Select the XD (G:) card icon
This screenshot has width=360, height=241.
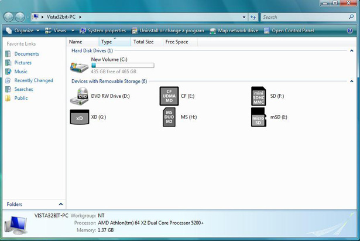(x=80, y=117)
